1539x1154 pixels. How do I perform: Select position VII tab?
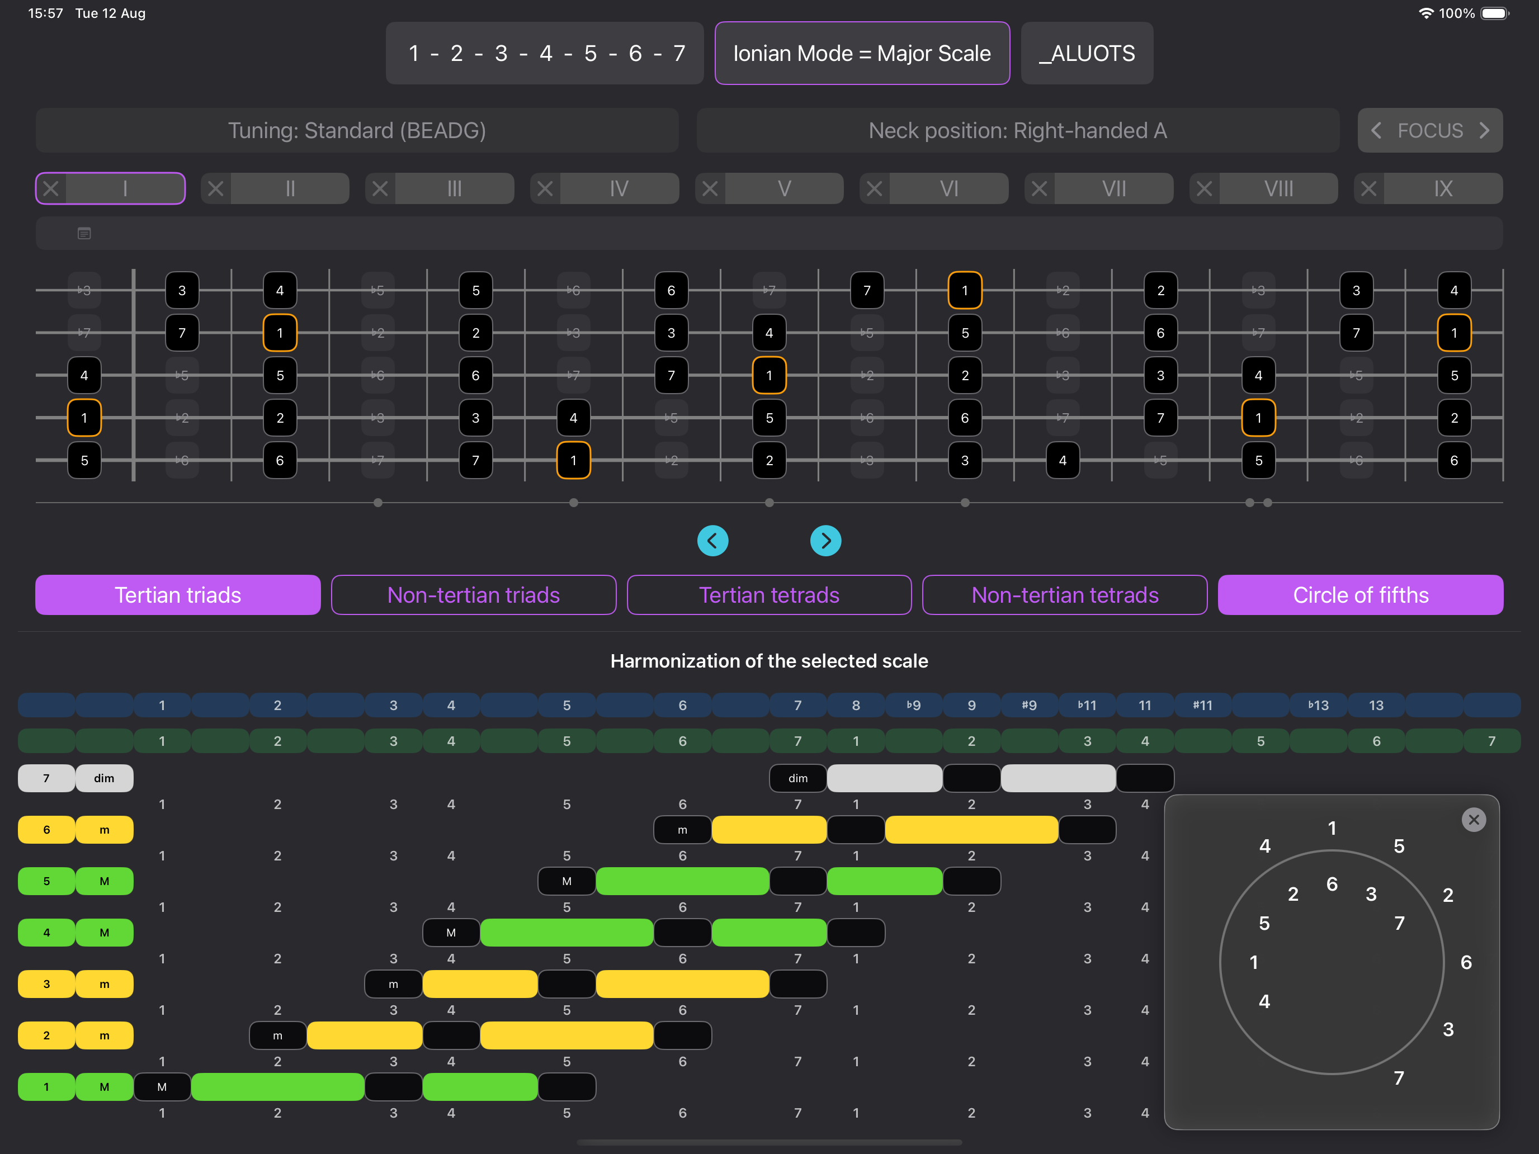pos(1114,188)
